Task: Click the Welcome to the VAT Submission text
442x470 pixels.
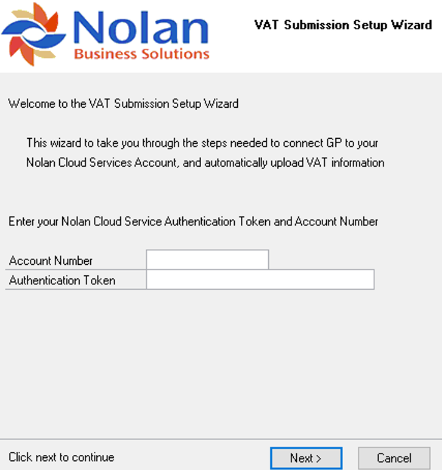Action: click(x=123, y=103)
